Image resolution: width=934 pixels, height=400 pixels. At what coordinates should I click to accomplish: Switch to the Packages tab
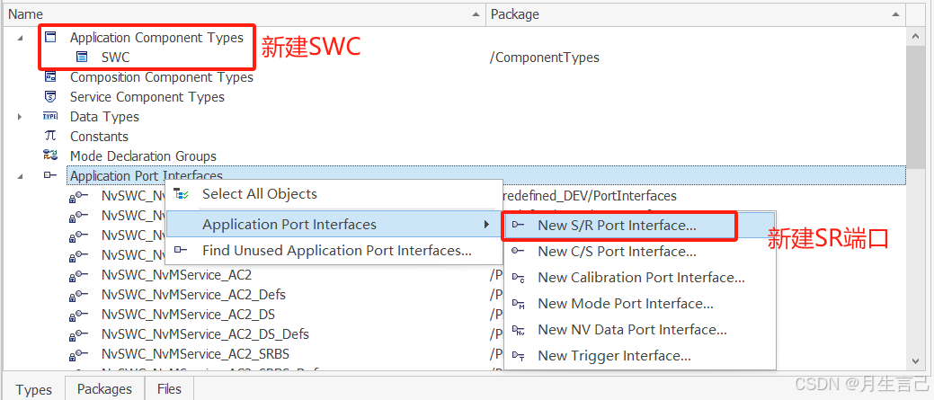[105, 388]
